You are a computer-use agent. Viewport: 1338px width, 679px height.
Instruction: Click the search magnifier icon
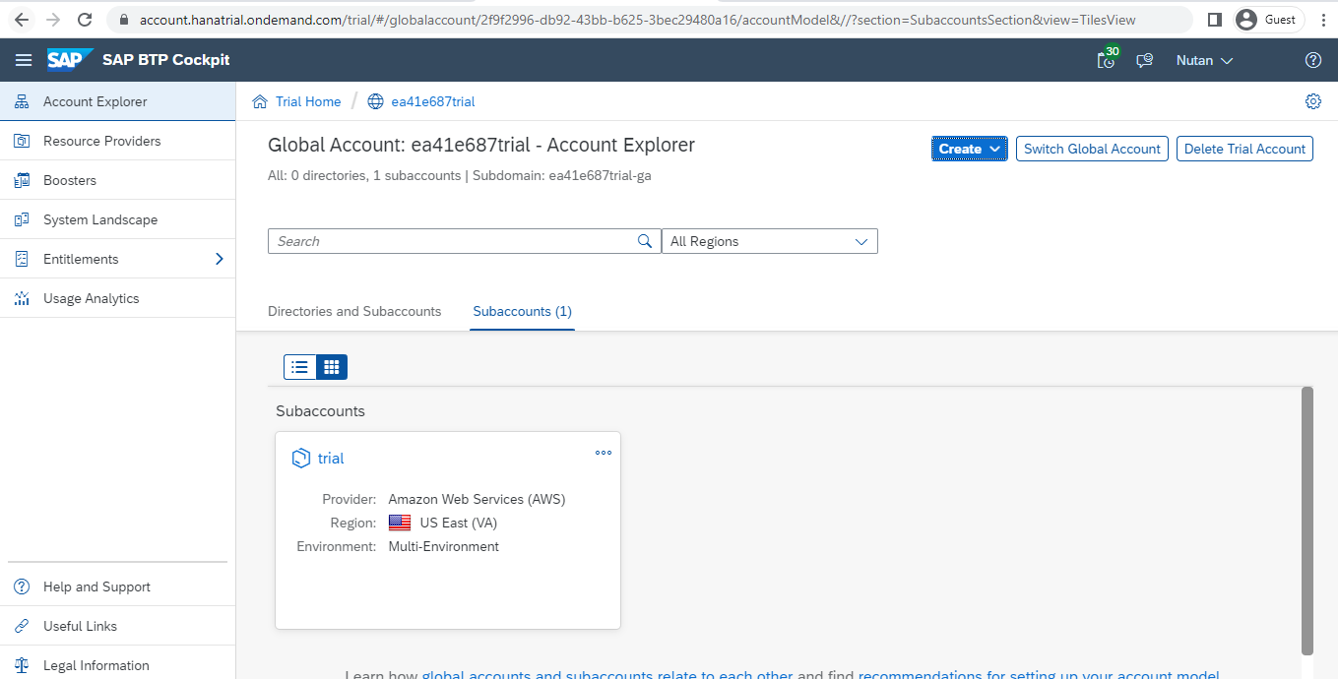pos(645,241)
